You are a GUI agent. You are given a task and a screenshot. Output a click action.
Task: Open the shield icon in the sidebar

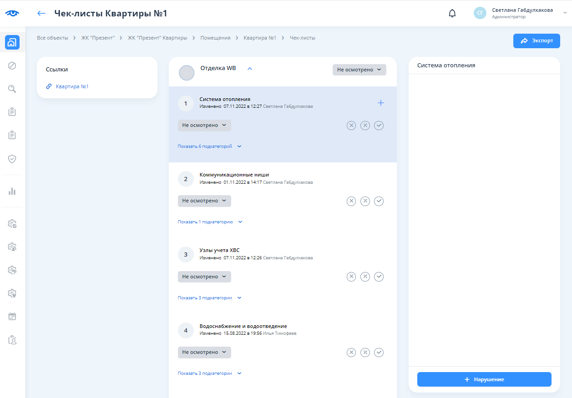pyautogui.click(x=12, y=159)
